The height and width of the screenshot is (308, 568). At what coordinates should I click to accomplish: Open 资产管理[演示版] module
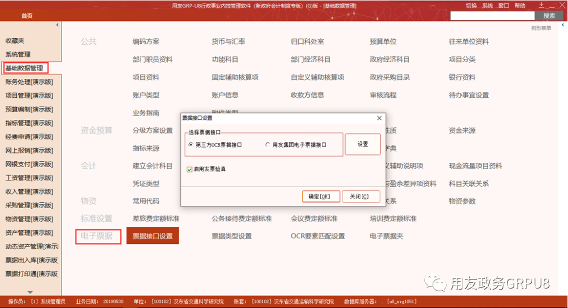coord(29,233)
